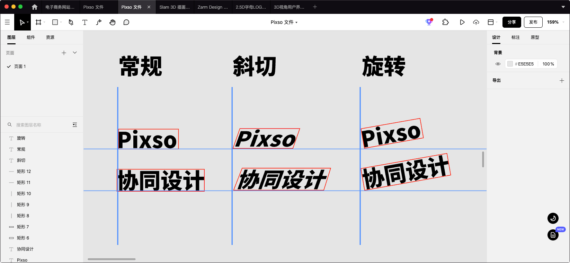Select the Frame tool

tap(38, 22)
